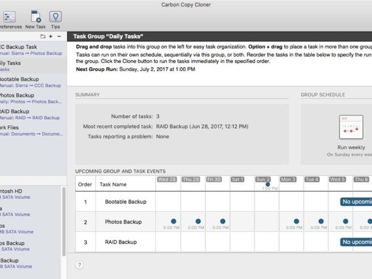Click Tasks reporting a problem value None
372x279 pixels.
(162, 137)
